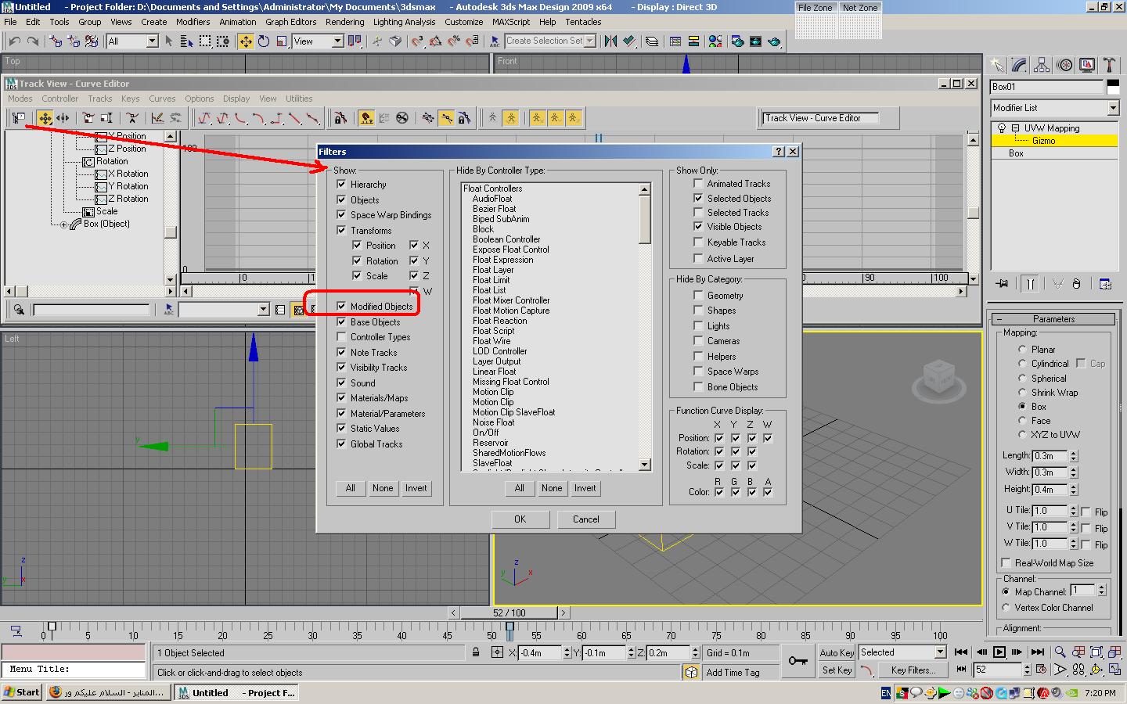Open the Utilities panel hammer icon
This screenshot has height=704, width=1127.
click(x=1109, y=65)
